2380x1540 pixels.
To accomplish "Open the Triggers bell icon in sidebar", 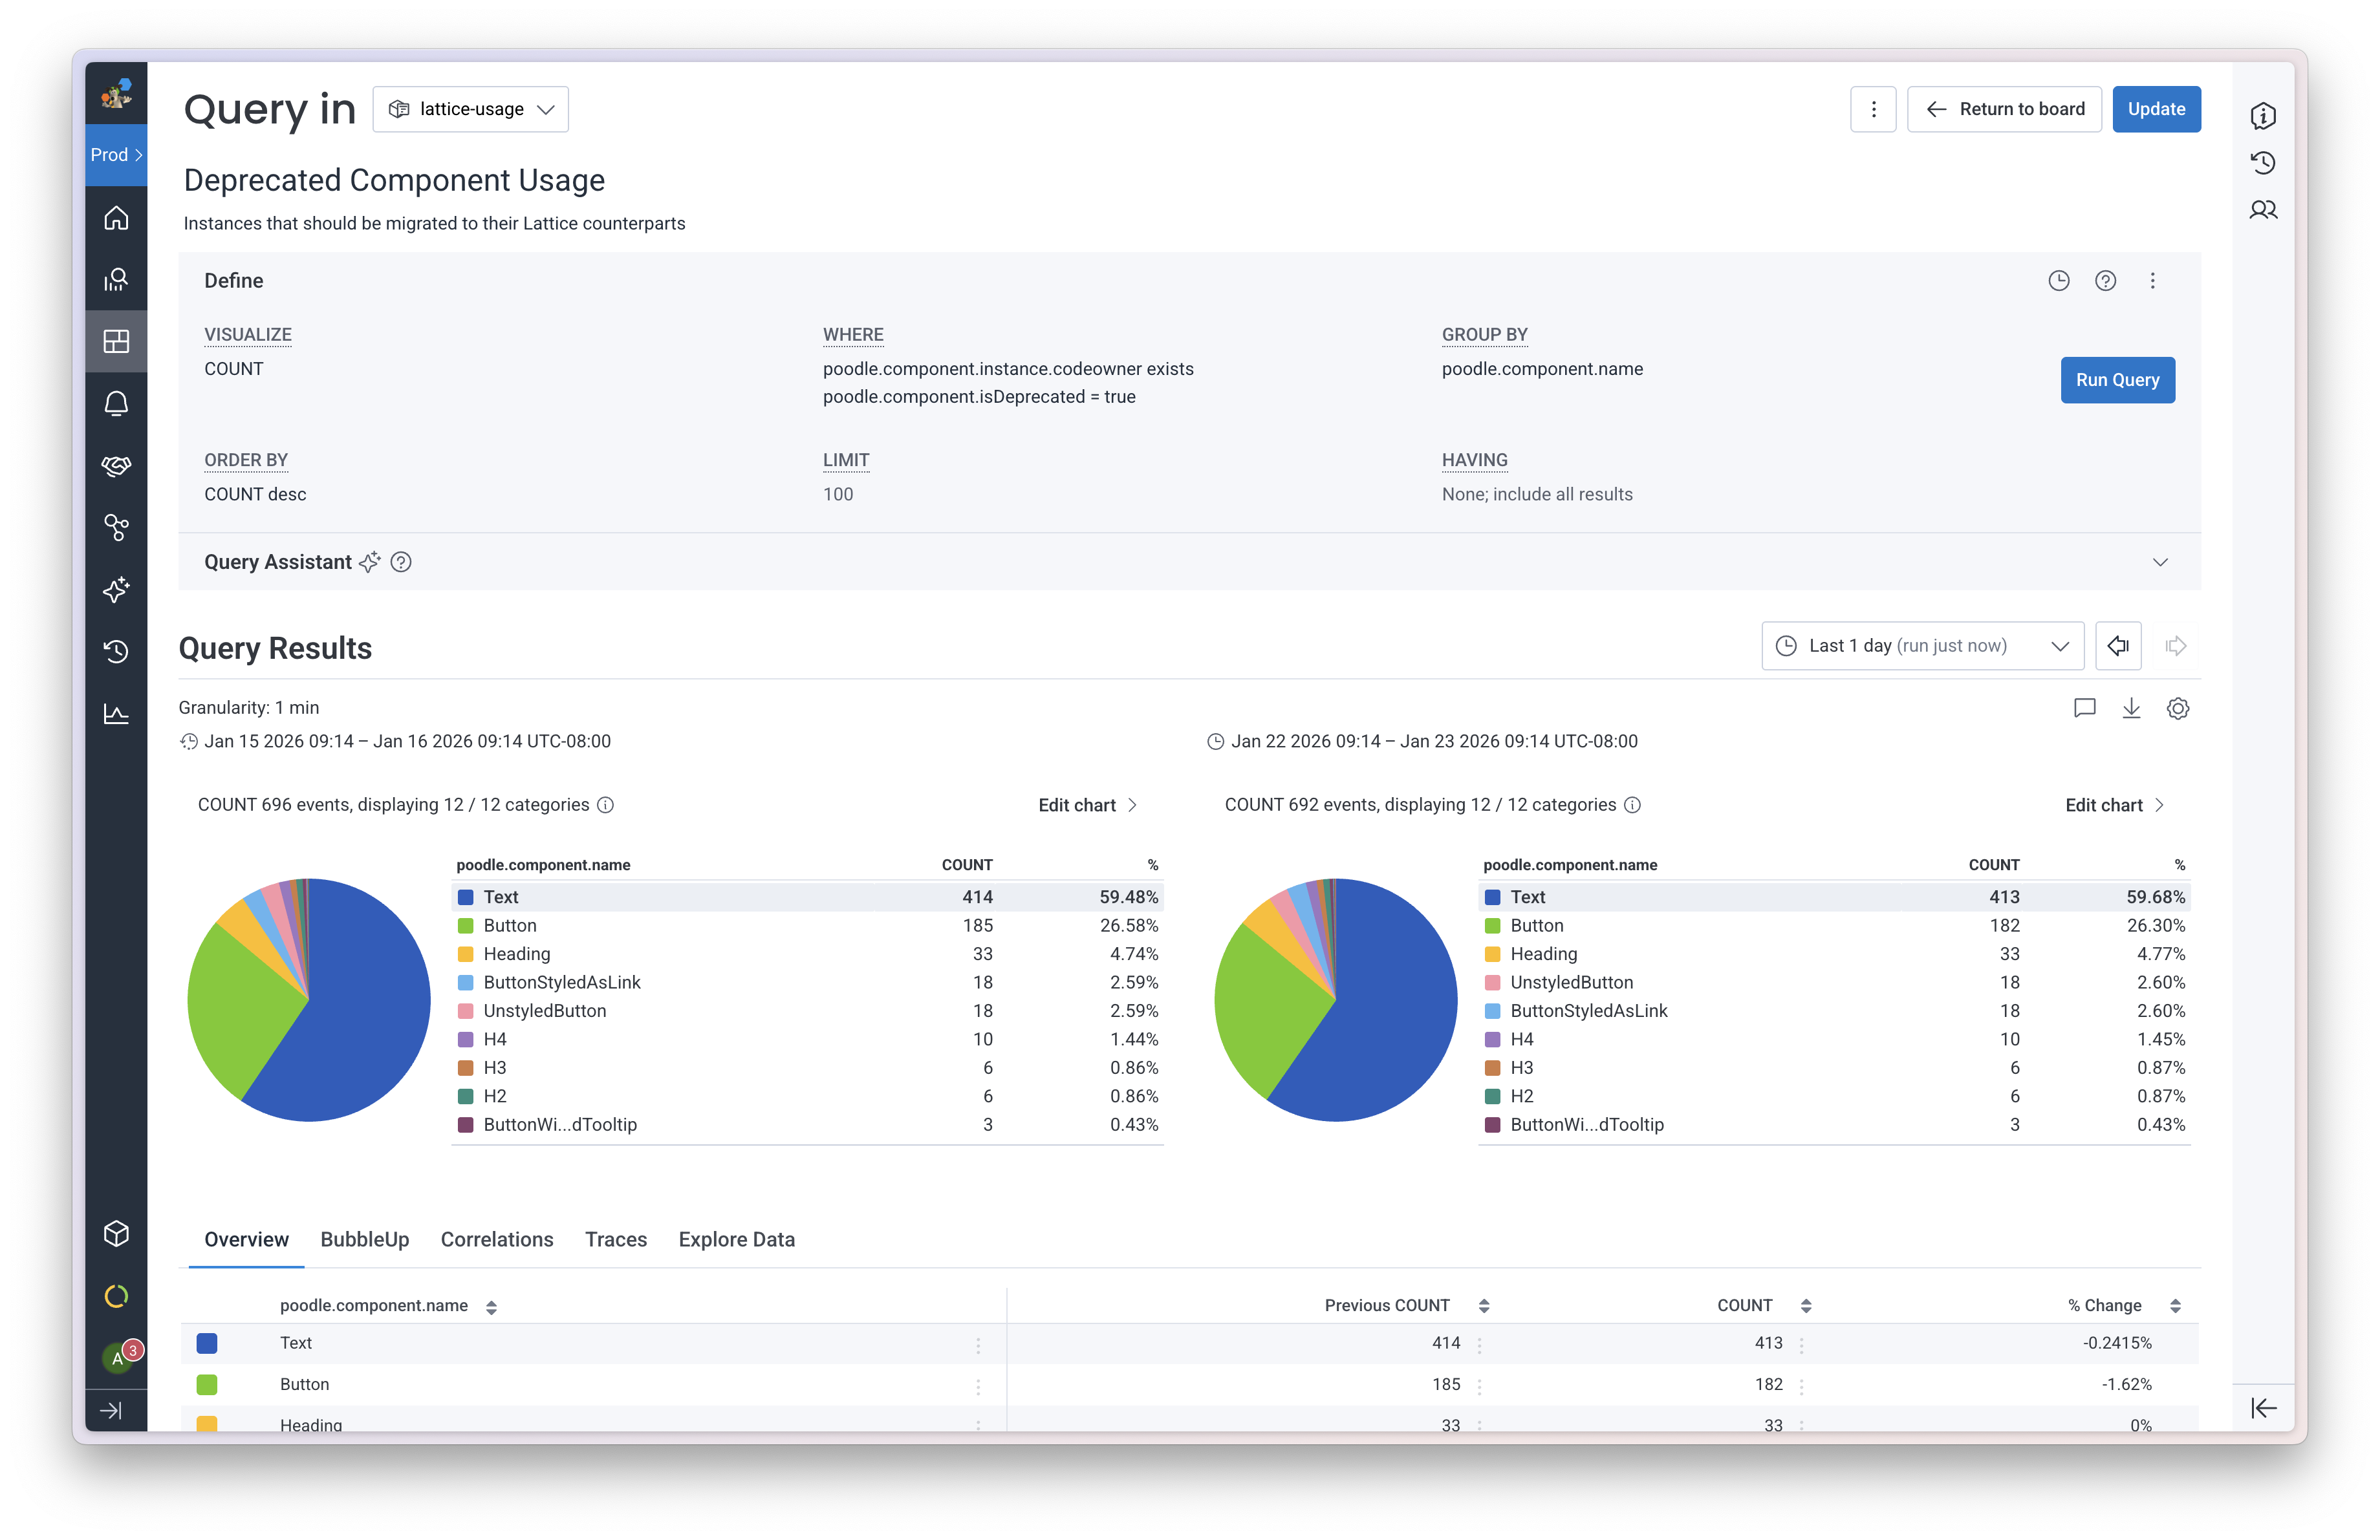I will pos(116,403).
